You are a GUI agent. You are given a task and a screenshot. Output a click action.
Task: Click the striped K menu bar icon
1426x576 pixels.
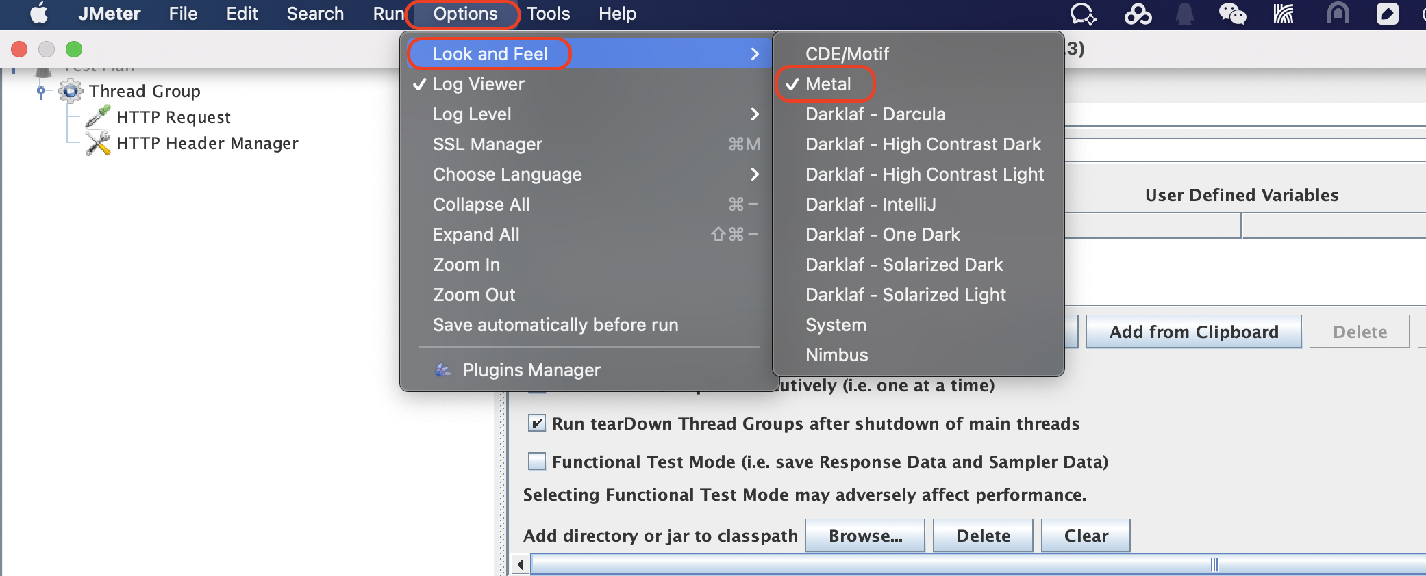[x=1284, y=14]
